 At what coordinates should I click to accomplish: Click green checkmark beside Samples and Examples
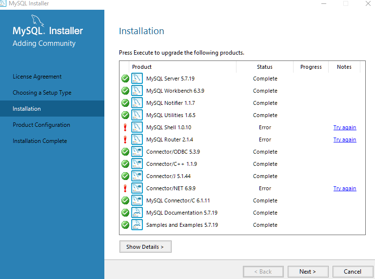coord(125,225)
